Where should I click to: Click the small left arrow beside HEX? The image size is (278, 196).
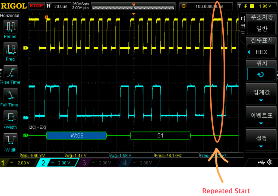point(249,52)
